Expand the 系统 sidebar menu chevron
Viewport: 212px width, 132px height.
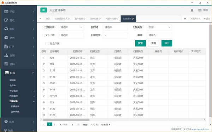(33, 122)
